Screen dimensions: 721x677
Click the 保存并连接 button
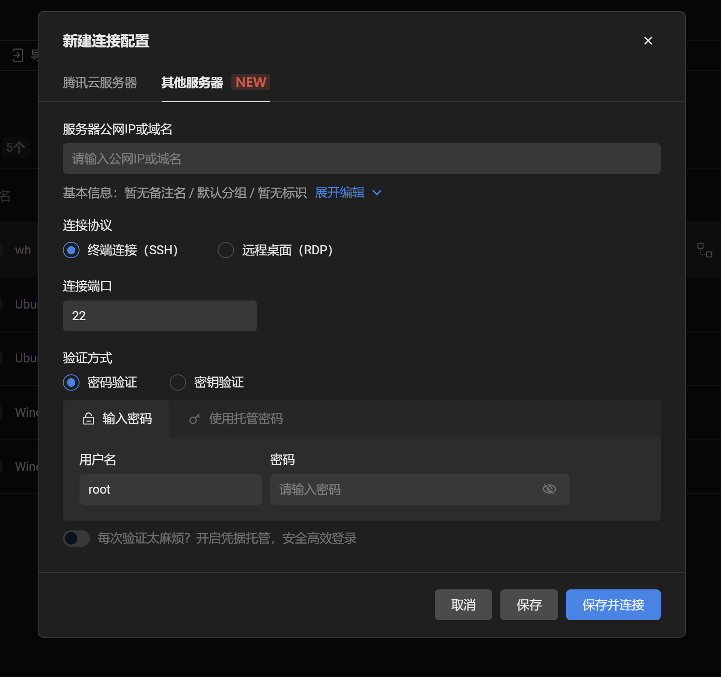click(x=613, y=605)
